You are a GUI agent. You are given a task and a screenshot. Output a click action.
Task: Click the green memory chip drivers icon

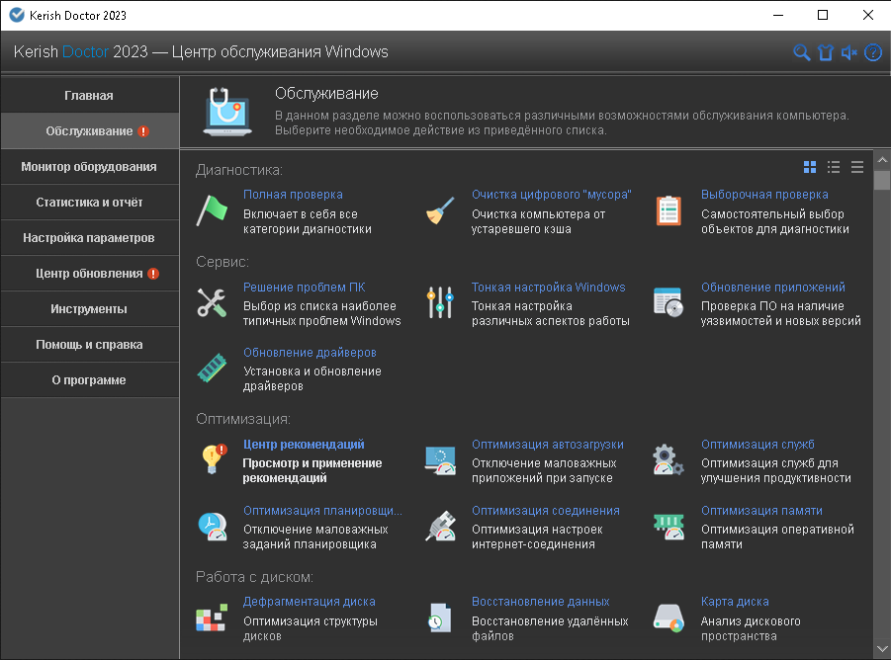tap(212, 368)
